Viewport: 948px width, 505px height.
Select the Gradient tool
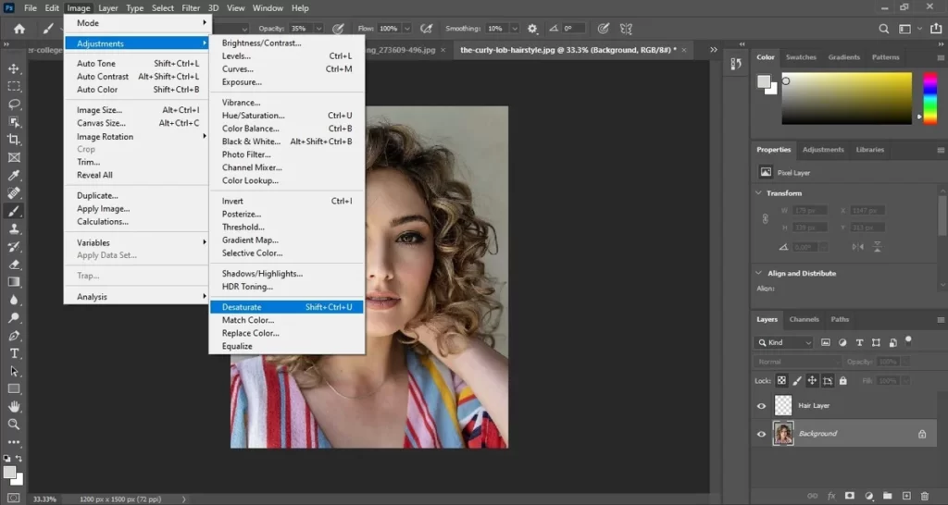[x=14, y=282]
